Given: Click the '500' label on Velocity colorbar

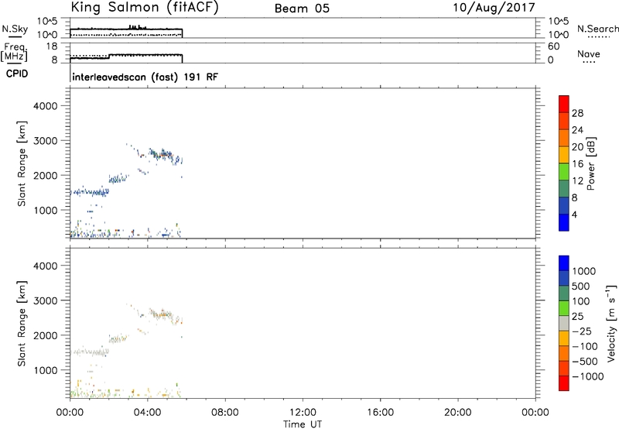Looking at the screenshot, I should tap(581, 286).
